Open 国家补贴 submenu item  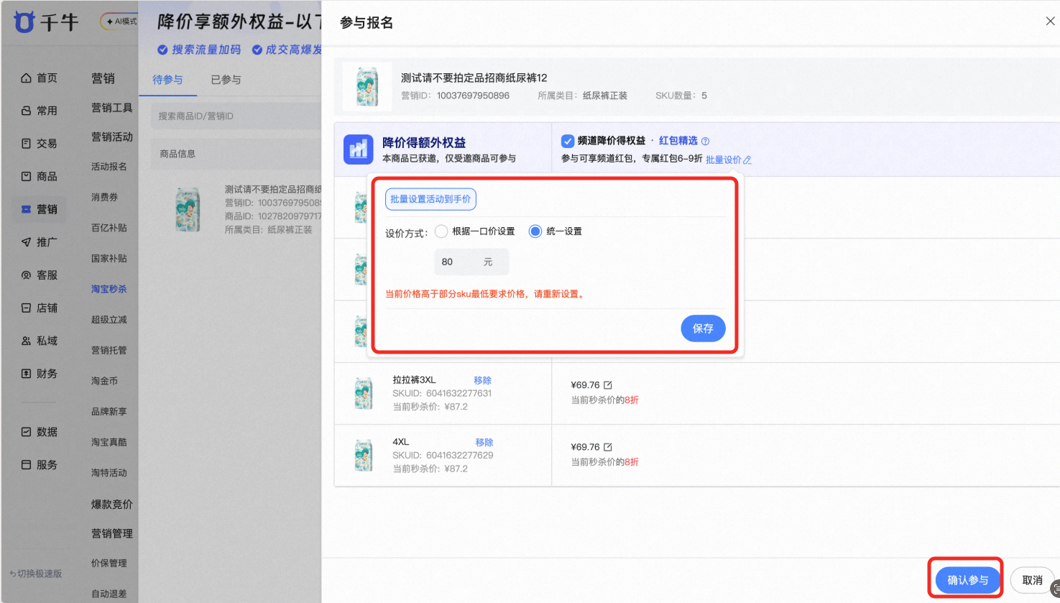[x=109, y=259]
